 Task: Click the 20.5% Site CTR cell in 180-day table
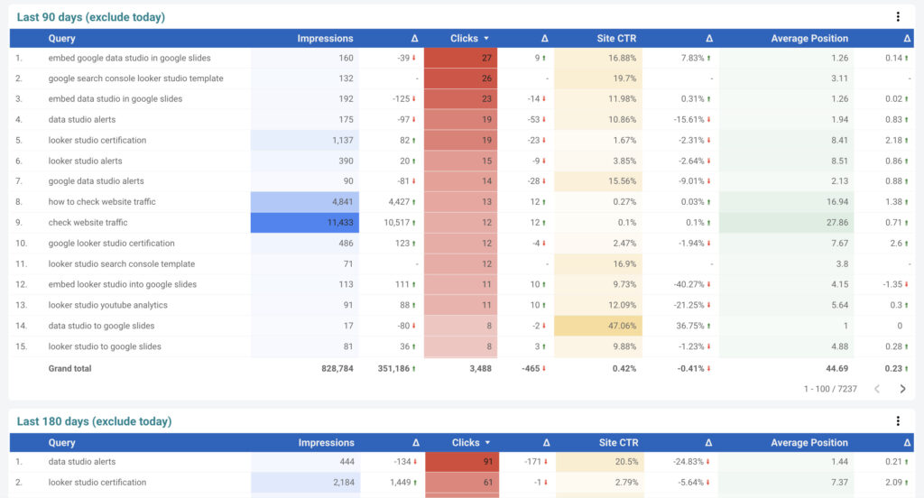click(x=599, y=461)
